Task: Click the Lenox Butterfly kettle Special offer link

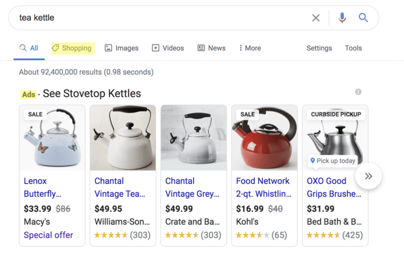Action: click(48, 235)
